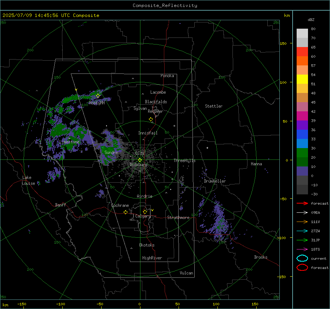Click the Innisfail town label
The width and height of the screenshot is (330, 309).
point(148,133)
